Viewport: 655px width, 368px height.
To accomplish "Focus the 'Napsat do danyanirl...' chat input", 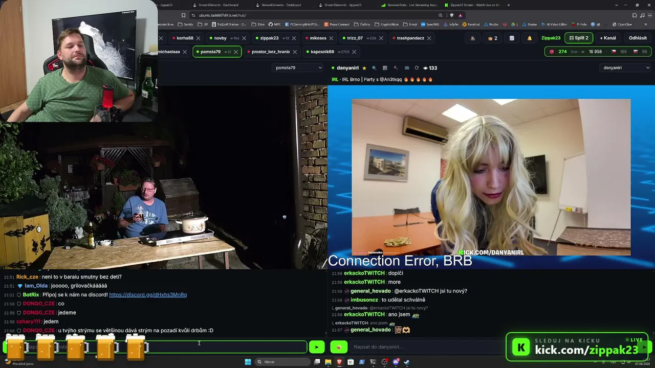I will pos(427,347).
